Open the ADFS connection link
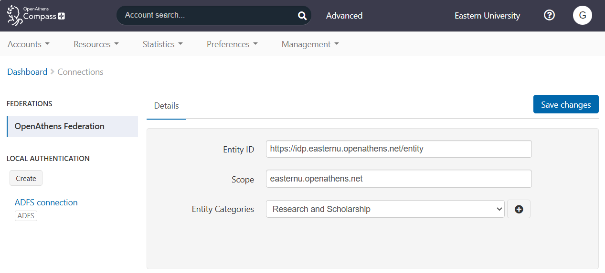The height and width of the screenshot is (273, 605). (x=46, y=202)
